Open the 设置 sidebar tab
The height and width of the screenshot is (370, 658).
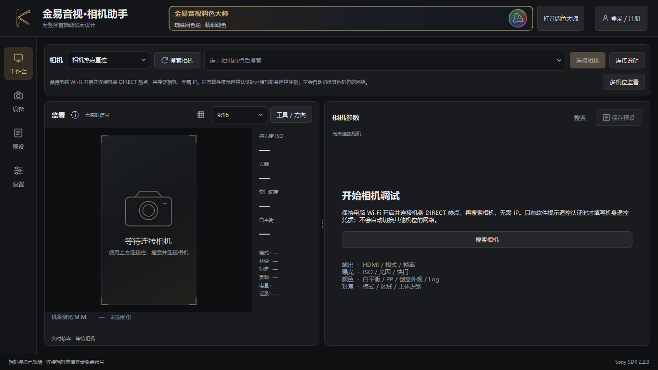tap(18, 176)
